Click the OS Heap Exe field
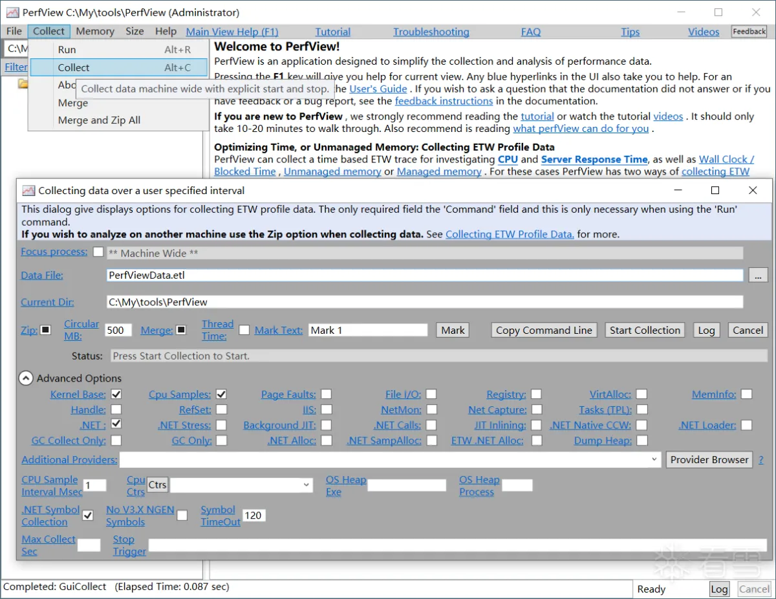776x599 pixels. pos(407,485)
